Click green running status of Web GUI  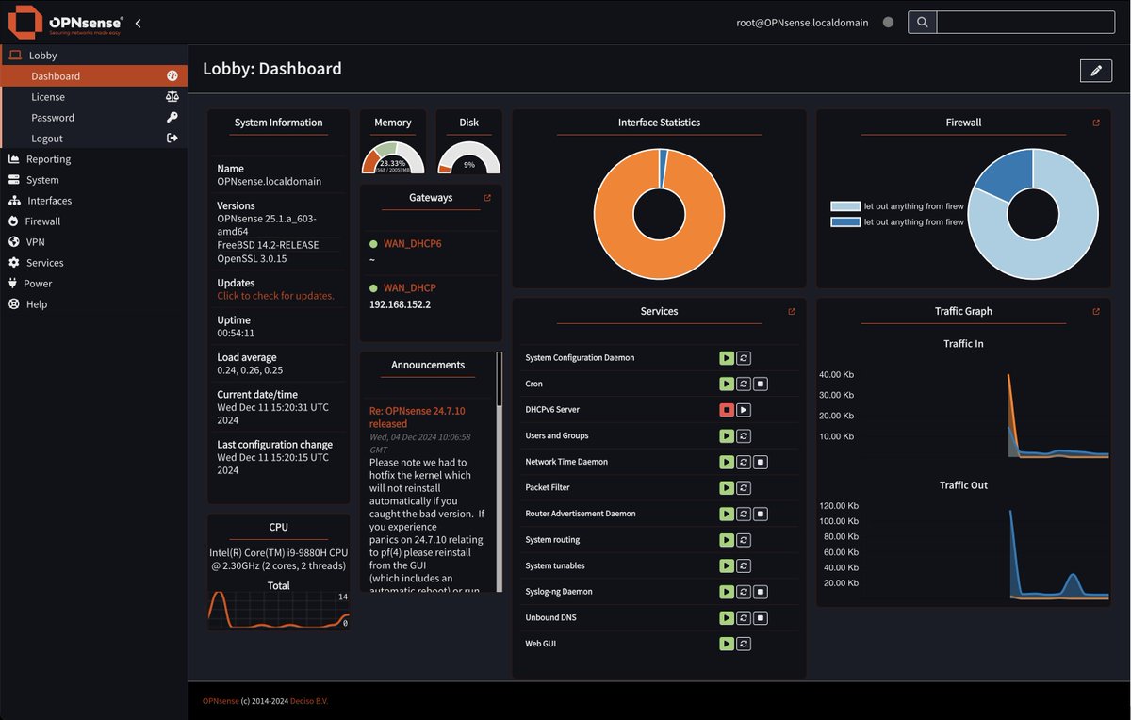[x=727, y=644]
